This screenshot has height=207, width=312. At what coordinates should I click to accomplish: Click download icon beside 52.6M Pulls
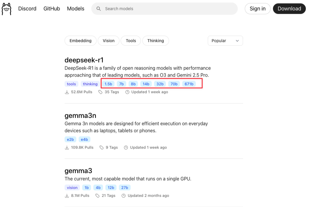(x=67, y=92)
